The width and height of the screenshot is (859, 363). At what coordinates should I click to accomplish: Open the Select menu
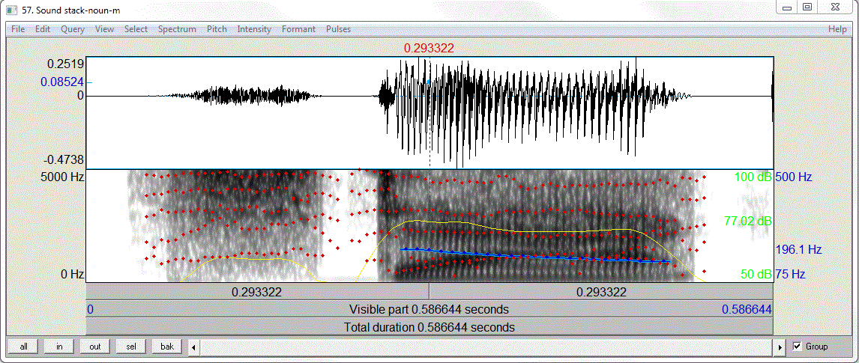(x=136, y=29)
